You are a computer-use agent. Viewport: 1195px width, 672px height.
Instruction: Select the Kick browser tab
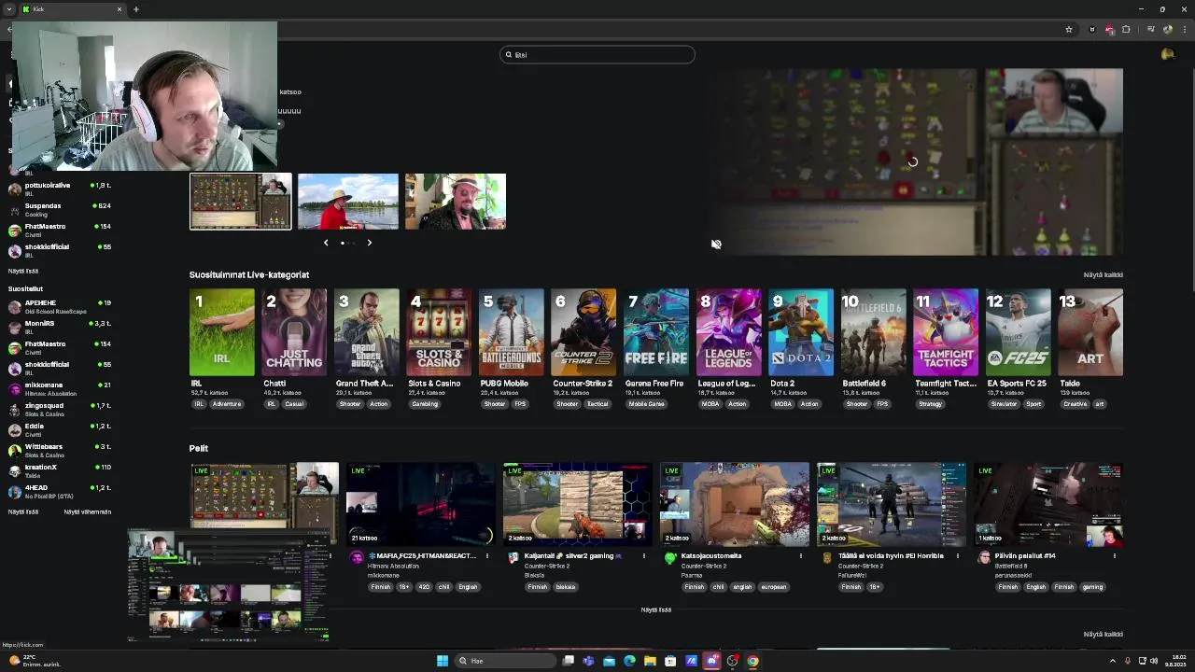click(72, 9)
